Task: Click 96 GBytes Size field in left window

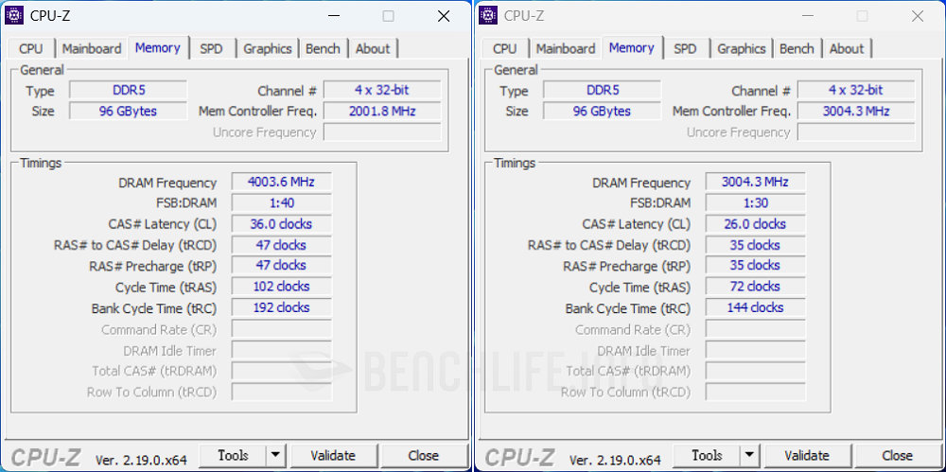Action: point(129,111)
